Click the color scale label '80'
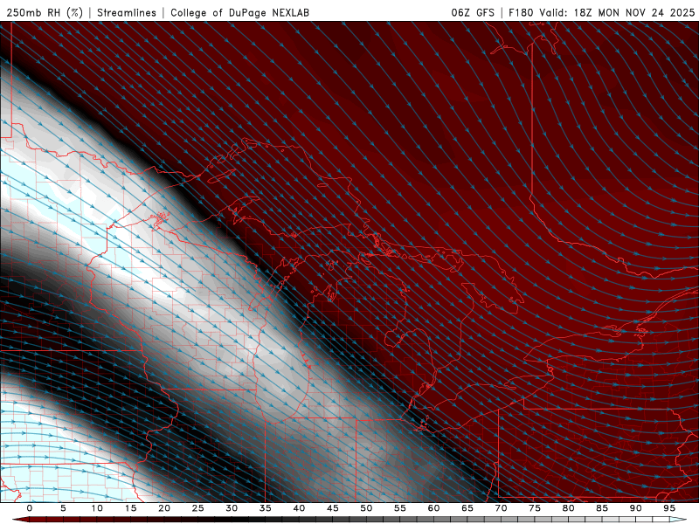The width and height of the screenshot is (699, 524). (568, 508)
